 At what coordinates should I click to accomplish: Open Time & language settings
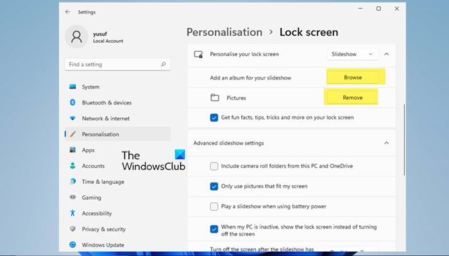[x=103, y=182]
